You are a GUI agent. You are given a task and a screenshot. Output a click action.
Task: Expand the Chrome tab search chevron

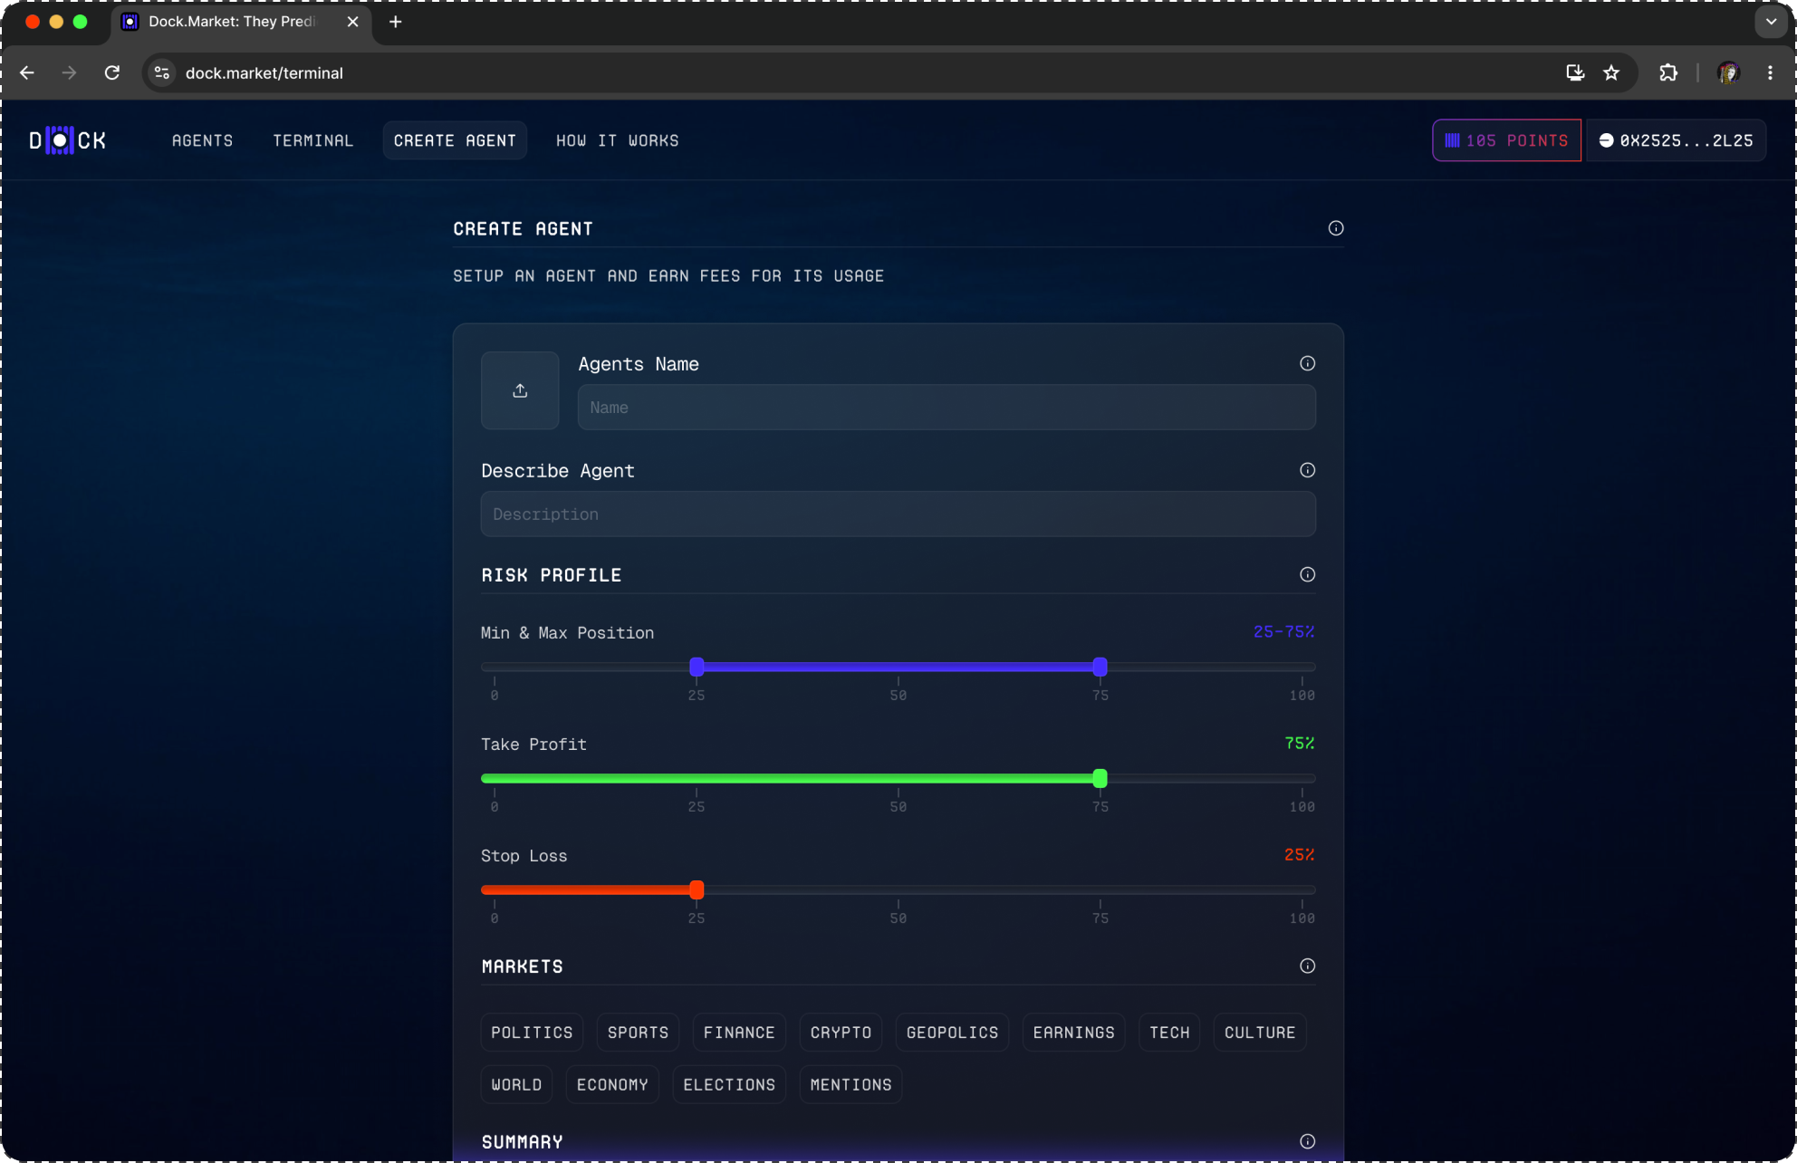(x=1771, y=22)
